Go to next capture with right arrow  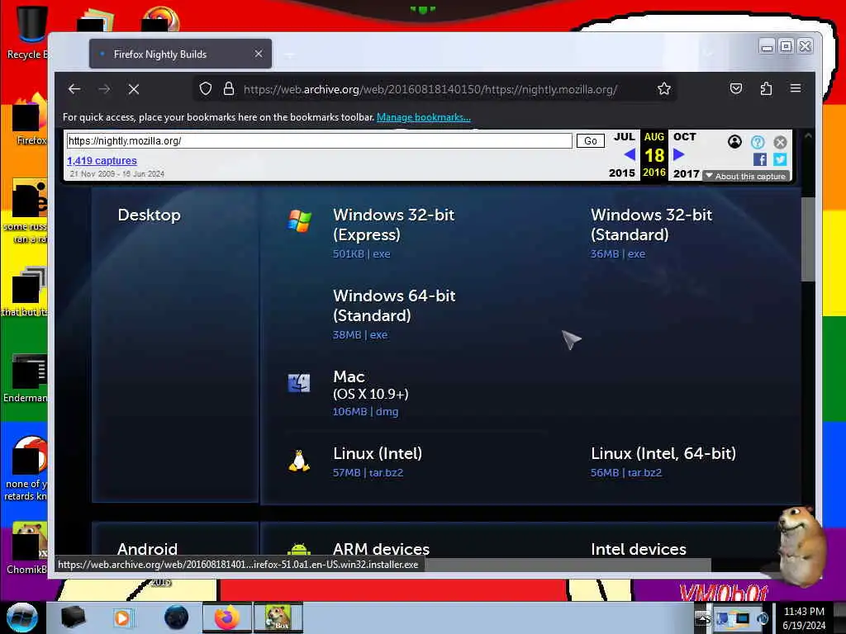pyautogui.click(x=679, y=154)
